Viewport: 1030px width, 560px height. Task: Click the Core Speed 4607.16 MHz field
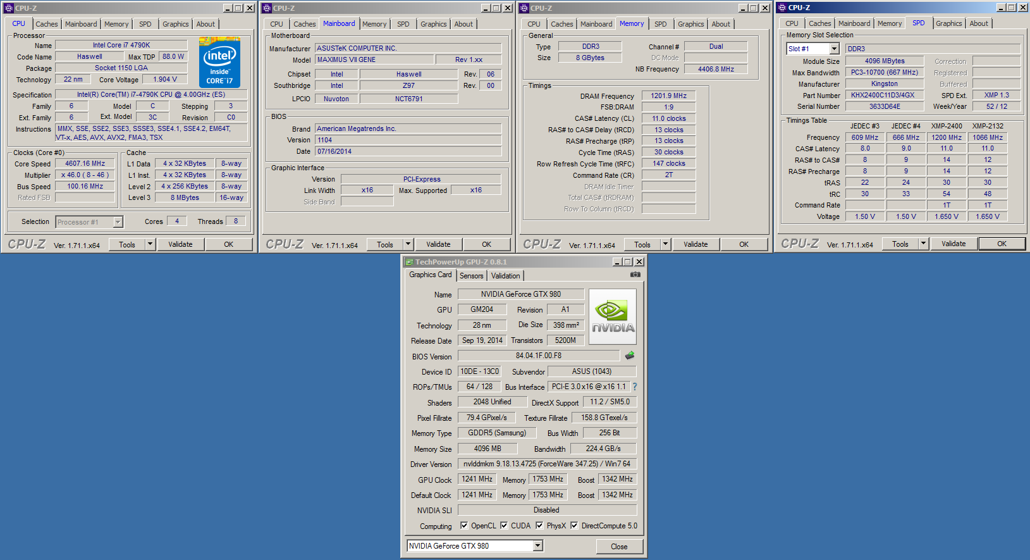(x=85, y=163)
